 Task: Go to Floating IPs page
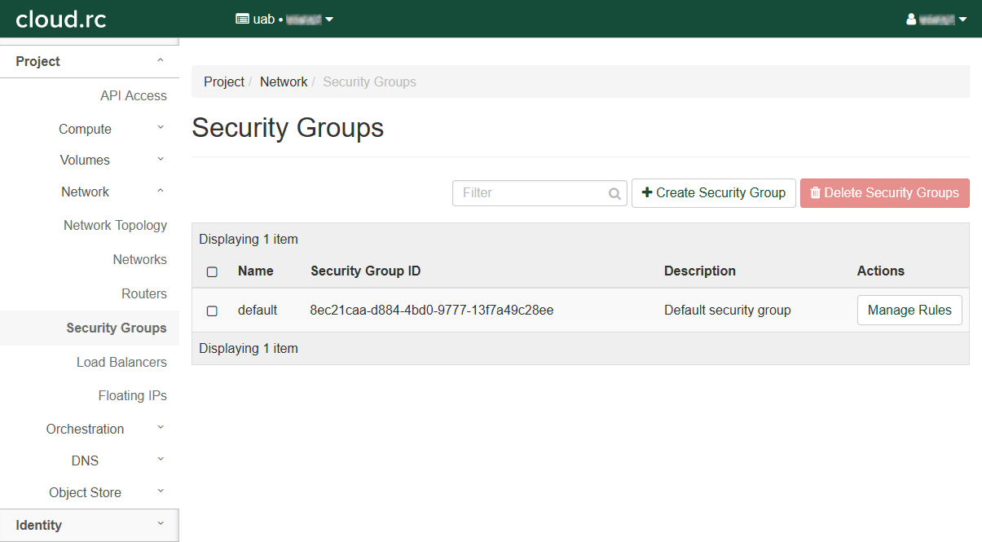(x=132, y=395)
